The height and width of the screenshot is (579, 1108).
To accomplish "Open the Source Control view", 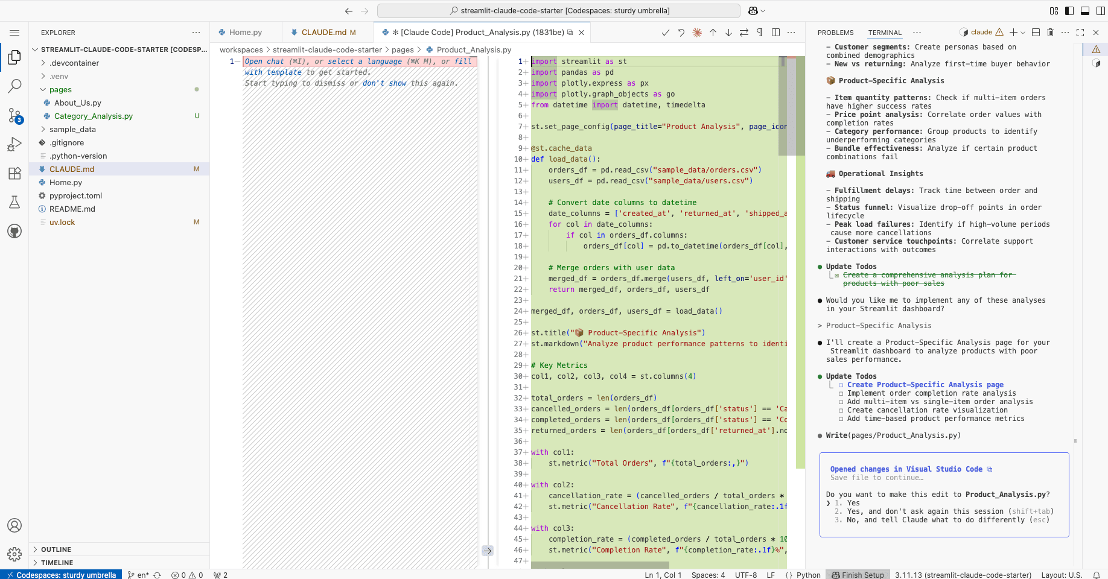I will click(x=14, y=115).
